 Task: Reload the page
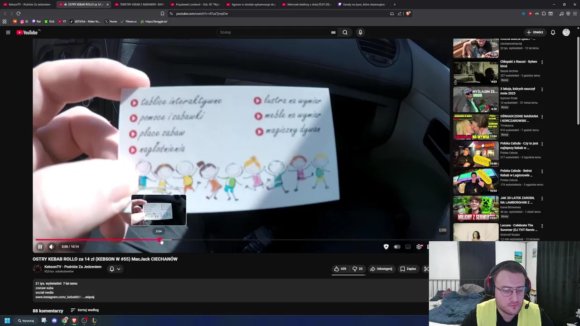tap(19, 14)
